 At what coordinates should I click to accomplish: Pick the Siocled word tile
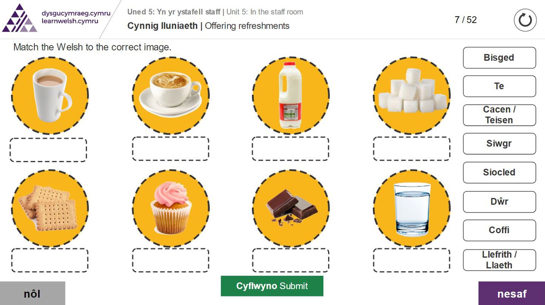click(499, 172)
